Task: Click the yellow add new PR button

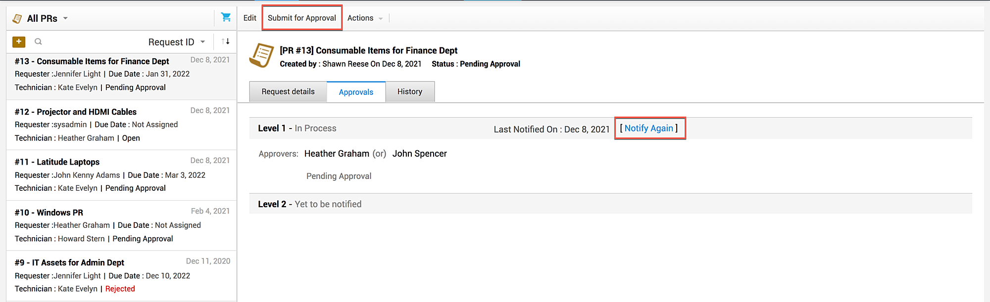Action: (19, 42)
